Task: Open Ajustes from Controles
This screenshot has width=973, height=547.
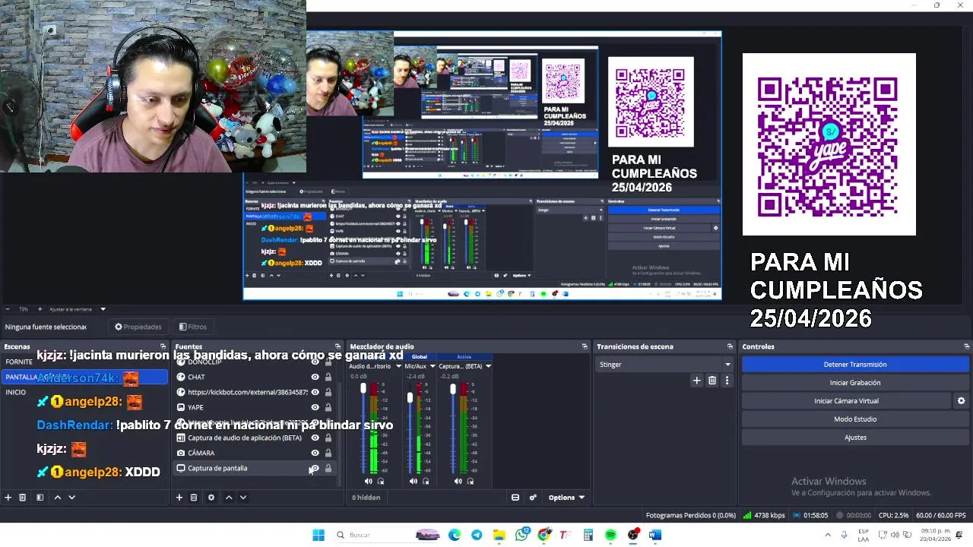Action: point(855,438)
